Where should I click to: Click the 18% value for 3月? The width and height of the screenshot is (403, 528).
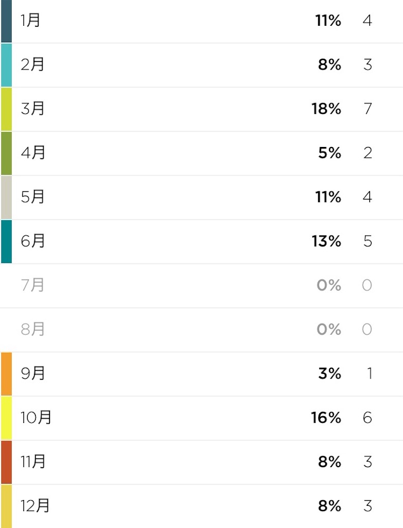326,109
